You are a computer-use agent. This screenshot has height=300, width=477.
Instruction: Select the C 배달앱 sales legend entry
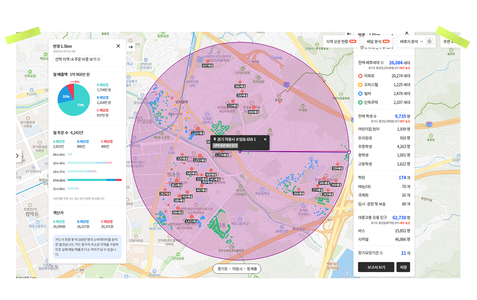[x=103, y=113]
